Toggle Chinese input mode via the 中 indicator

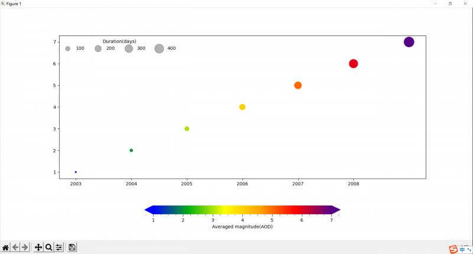[462, 249]
